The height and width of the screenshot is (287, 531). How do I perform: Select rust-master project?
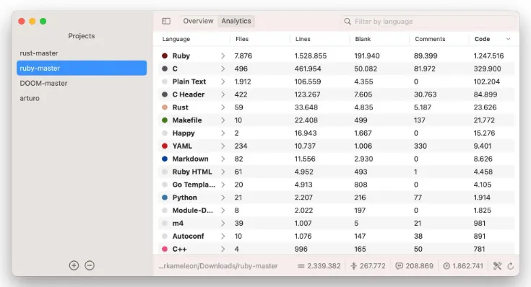[x=82, y=53]
